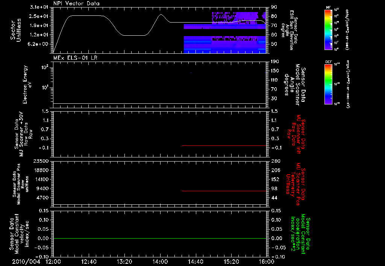This screenshot has width=385, height=266.
Task: Click the 13:20 time axis label
Action: (124, 261)
